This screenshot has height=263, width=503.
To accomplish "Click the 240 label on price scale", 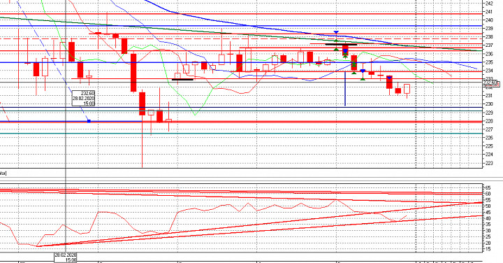I will pos(489,20).
